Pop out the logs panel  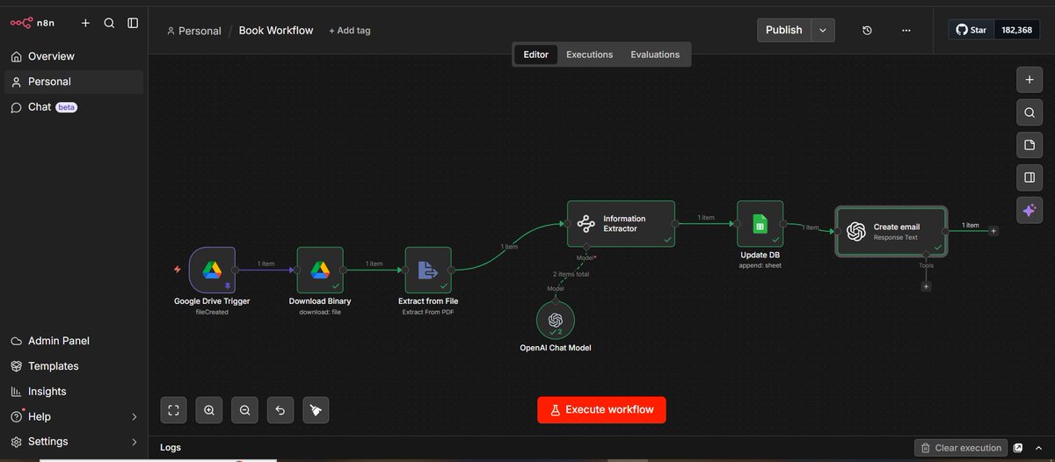1018,448
